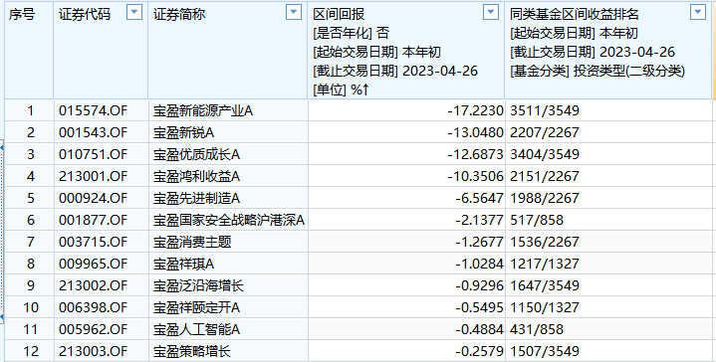Select code 213003.OF
This screenshot has width=716, height=362.
(93, 351)
